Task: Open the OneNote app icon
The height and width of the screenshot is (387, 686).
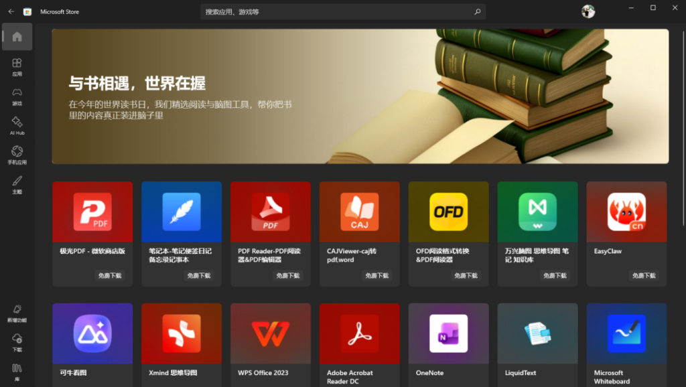Action: point(448,333)
